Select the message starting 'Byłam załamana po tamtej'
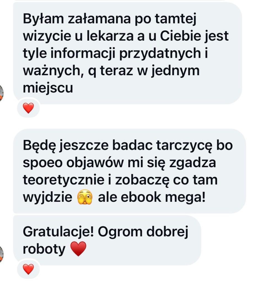 127,53
